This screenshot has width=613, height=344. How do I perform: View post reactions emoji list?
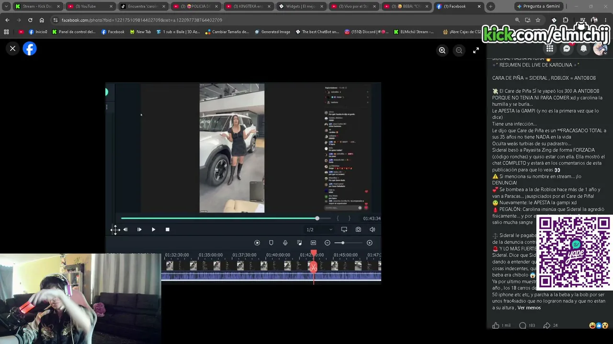tap(599, 325)
